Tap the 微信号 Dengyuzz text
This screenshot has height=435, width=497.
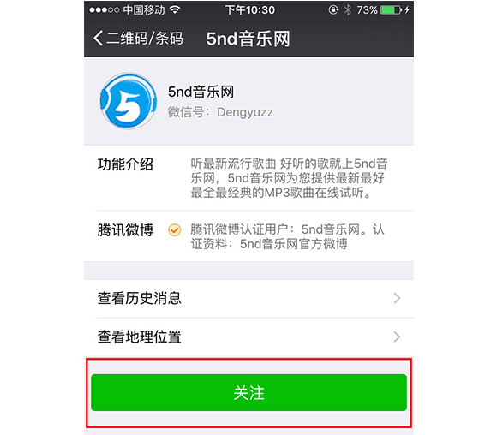220,112
